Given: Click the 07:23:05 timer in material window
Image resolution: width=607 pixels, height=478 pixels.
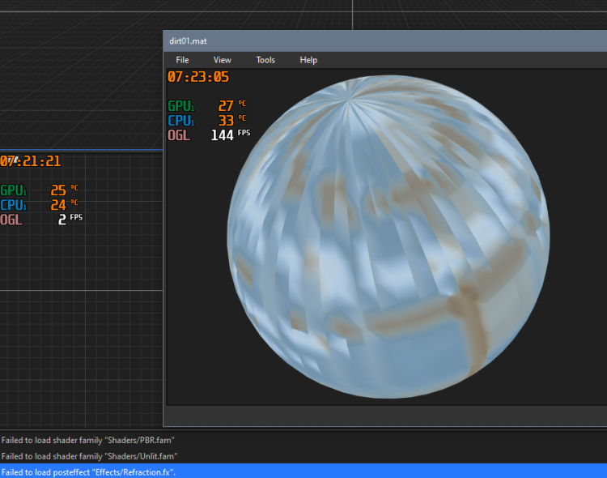Looking at the screenshot, I should tap(198, 77).
